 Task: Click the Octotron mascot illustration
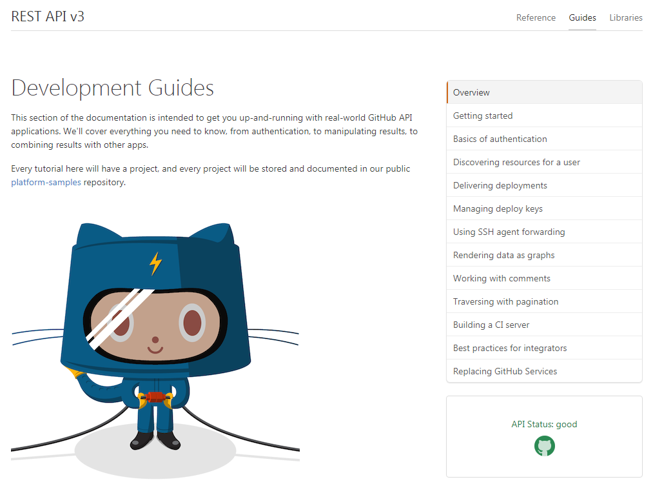[x=155, y=336]
